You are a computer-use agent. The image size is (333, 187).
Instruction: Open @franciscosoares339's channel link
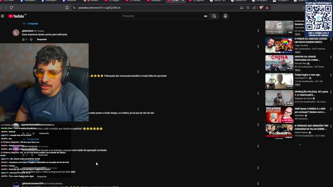(33, 183)
